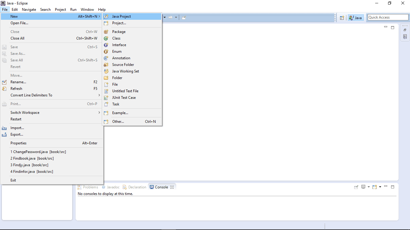
Task: Open Properties from the File menu
Action: coord(52,143)
